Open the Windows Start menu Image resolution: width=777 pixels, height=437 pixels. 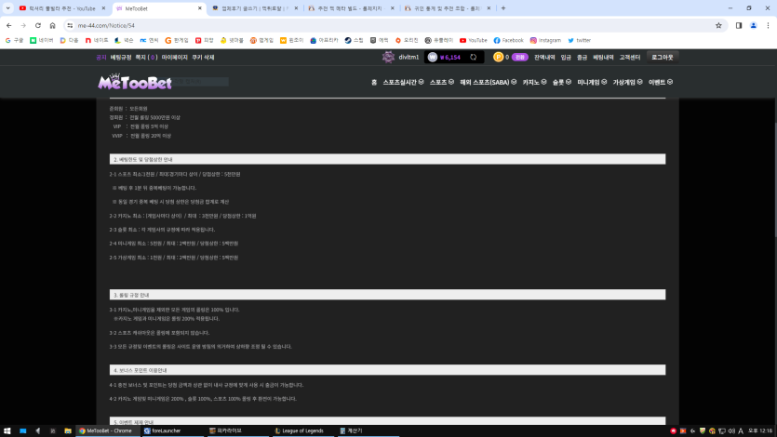pos(7,430)
